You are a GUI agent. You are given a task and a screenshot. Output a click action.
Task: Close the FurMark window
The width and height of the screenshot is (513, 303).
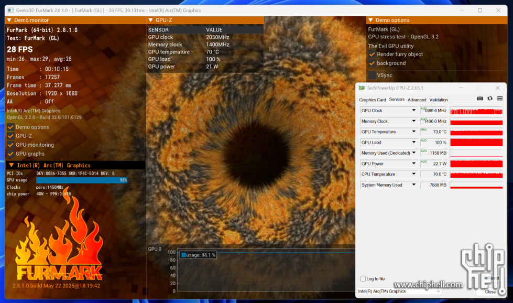498,10
